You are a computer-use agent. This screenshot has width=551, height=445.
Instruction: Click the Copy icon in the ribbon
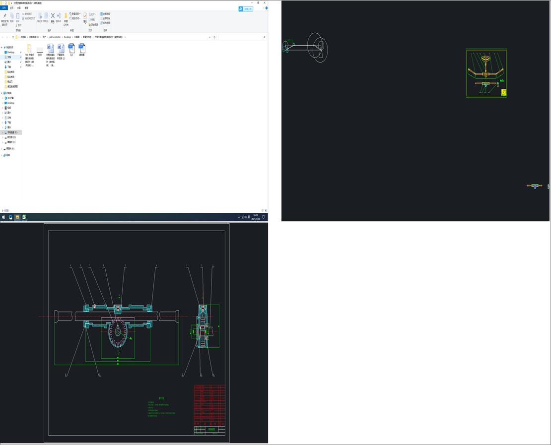11,17
